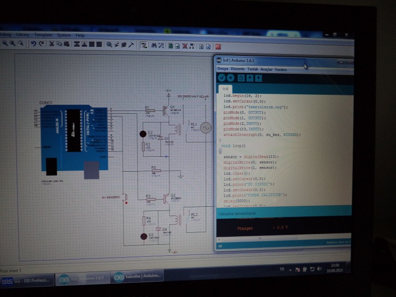Verify sketch with the checkmark button

pyautogui.click(x=222, y=78)
